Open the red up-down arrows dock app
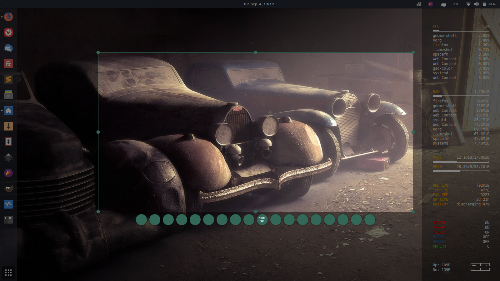The height and width of the screenshot is (281, 500). coord(8,142)
